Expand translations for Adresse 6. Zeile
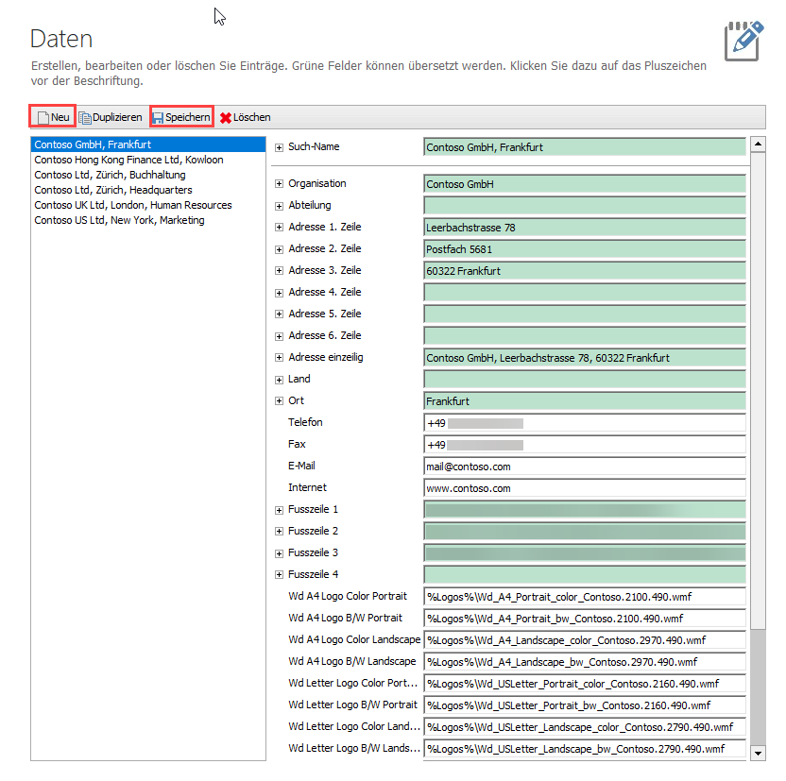This screenshot has width=786, height=781. click(x=280, y=336)
